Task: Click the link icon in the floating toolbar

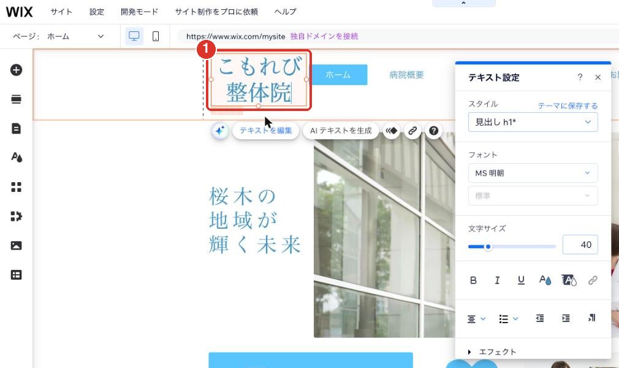Action: pyautogui.click(x=412, y=131)
